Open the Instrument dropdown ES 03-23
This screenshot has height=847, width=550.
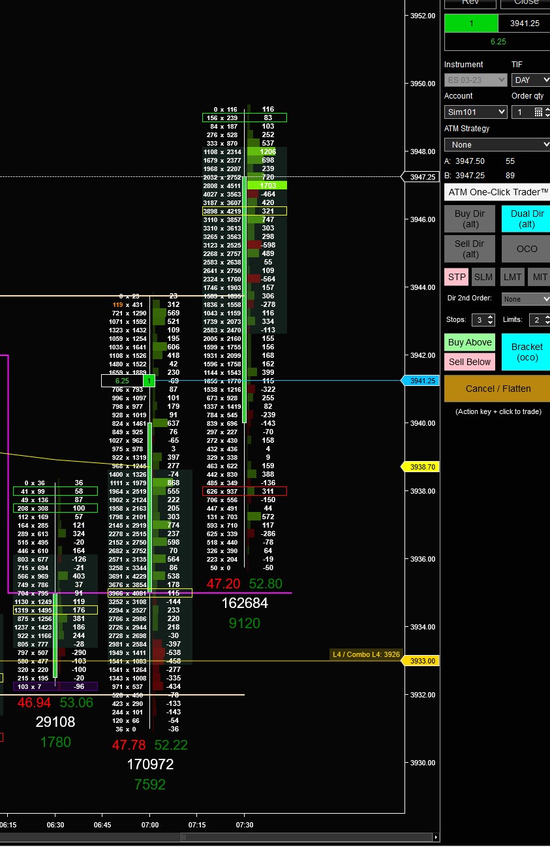[x=476, y=80]
